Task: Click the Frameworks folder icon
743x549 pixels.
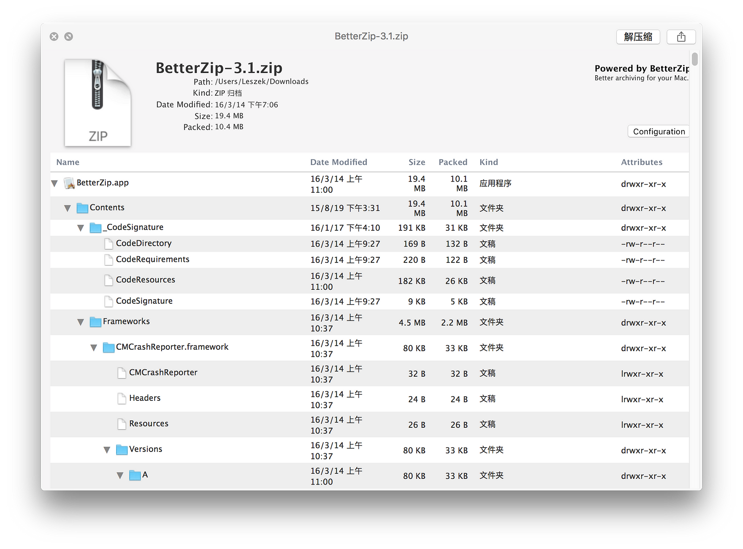Action: pyautogui.click(x=96, y=322)
